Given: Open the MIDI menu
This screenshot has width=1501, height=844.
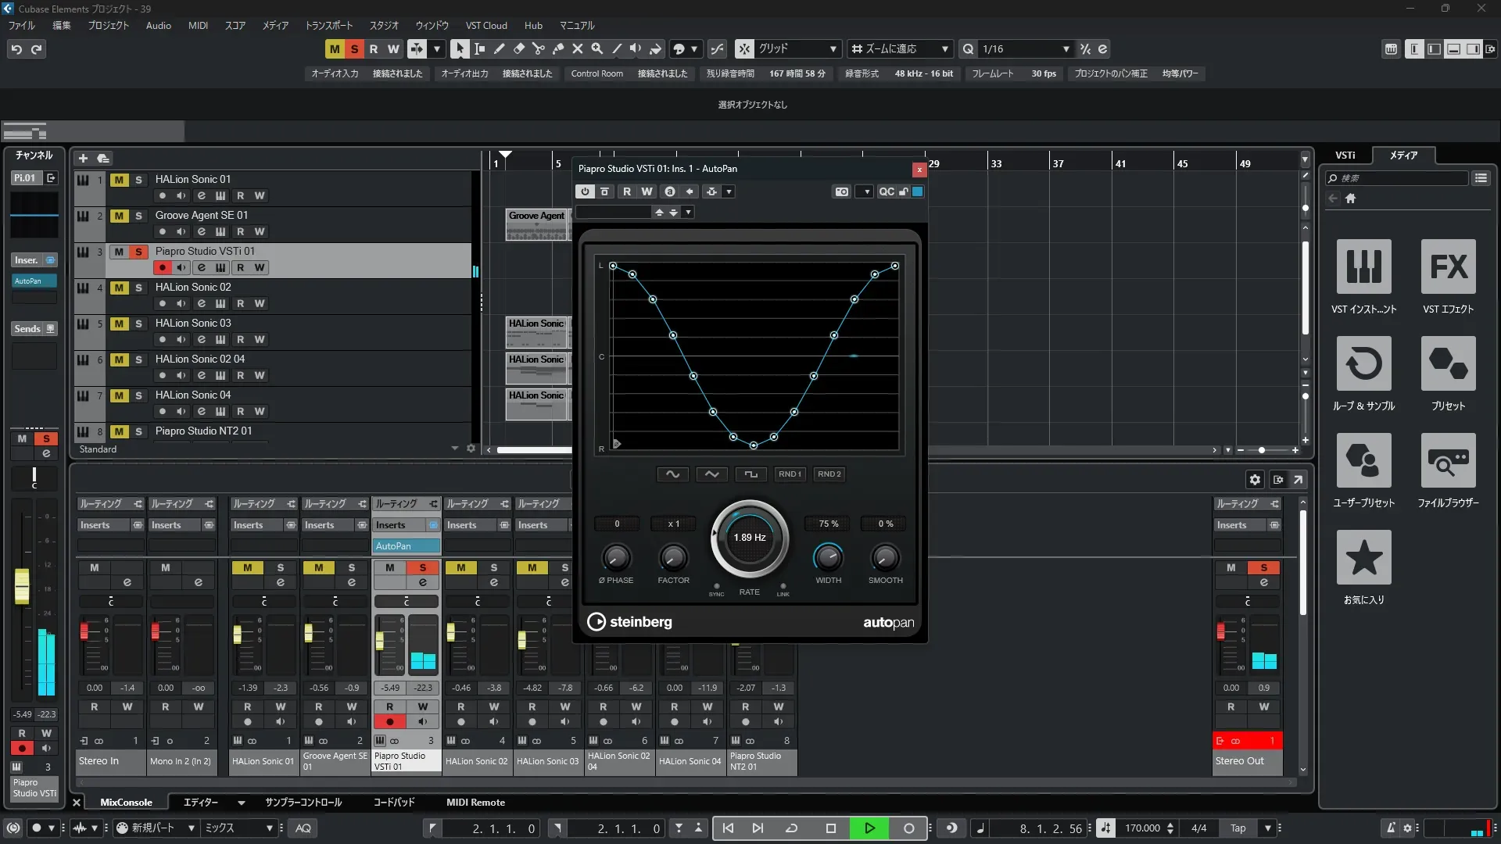Looking at the screenshot, I should [x=198, y=25].
